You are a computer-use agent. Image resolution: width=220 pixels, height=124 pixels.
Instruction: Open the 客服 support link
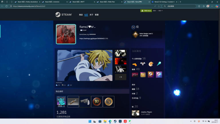pyautogui.click(x=97, y=15)
